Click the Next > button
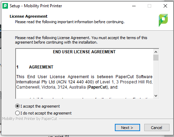The height and width of the screenshot is (137, 174). (x=127, y=128)
